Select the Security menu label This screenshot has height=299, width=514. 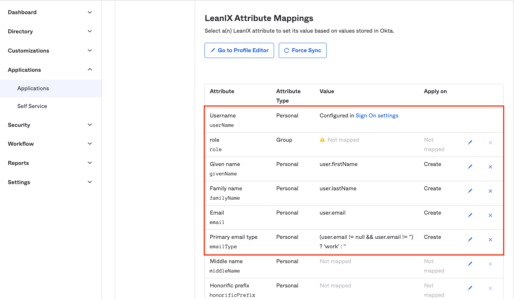point(19,125)
